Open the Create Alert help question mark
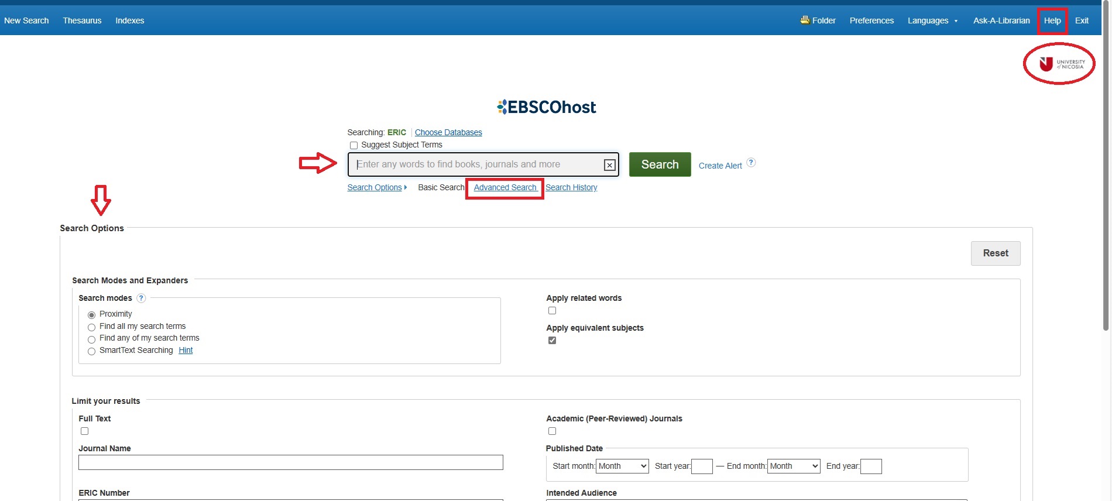The height and width of the screenshot is (501, 1112). click(751, 163)
